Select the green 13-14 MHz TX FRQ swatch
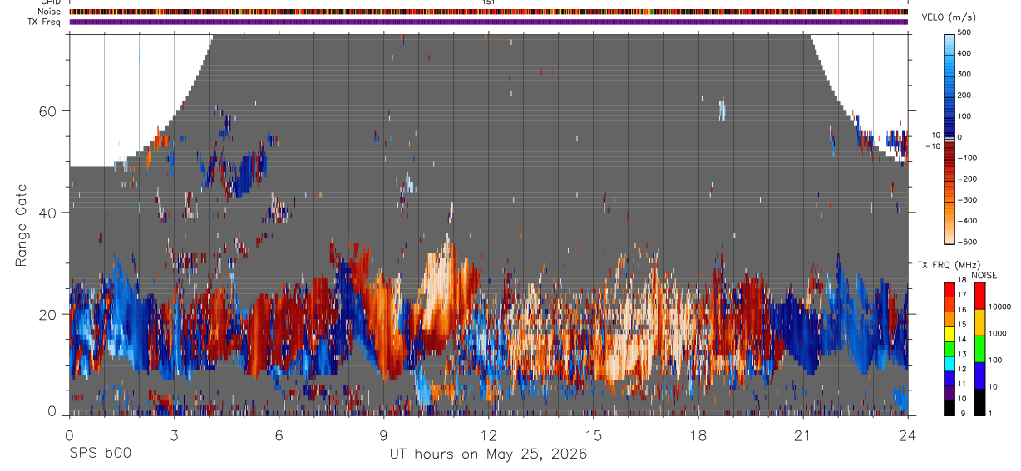The height and width of the screenshot is (471, 1021). pyautogui.click(x=950, y=349)
